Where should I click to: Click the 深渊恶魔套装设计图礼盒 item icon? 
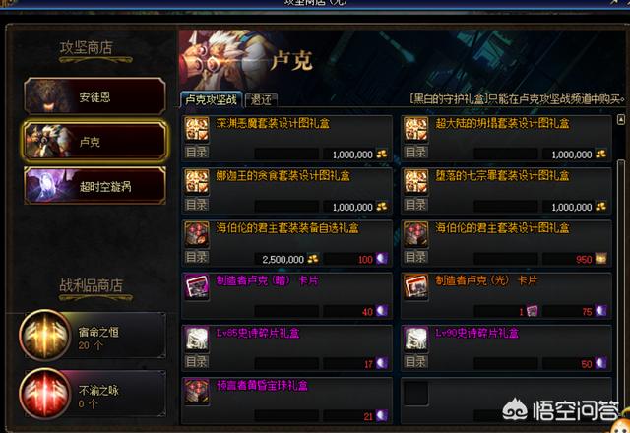tap(197, 129)
